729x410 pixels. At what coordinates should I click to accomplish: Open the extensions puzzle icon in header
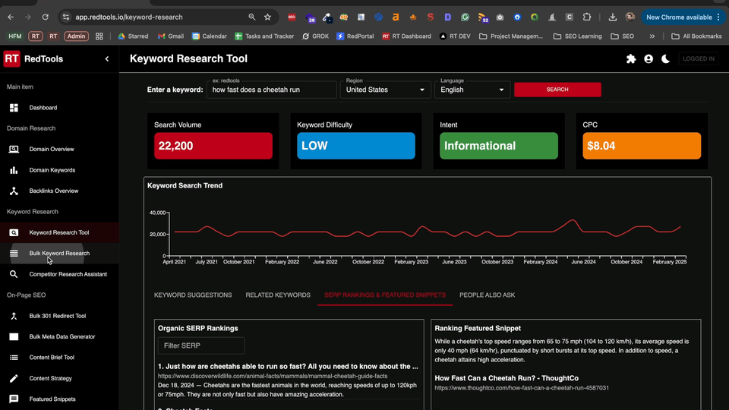point(630,58)
